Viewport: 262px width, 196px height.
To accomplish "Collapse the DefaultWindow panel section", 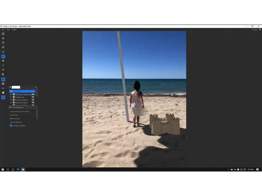I will coord(10,107).
